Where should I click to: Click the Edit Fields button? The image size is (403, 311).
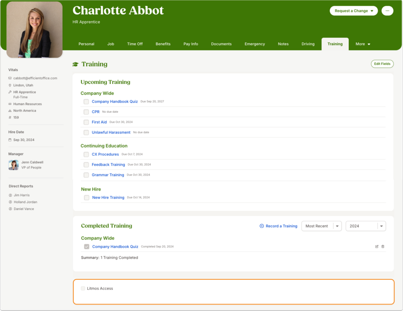pyautogui.click(x=382, y=64)
